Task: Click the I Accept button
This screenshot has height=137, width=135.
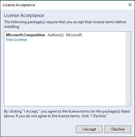Action: 89,129
